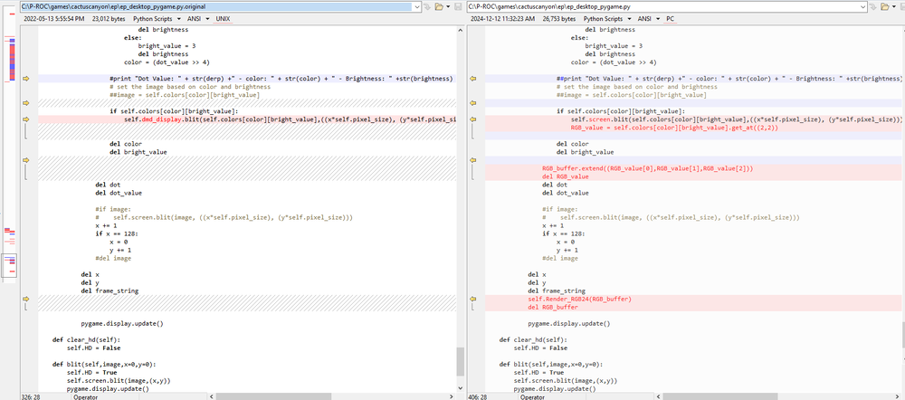Image resolution: width=905 pixels, height=400 pixels.
Task: Click left gutter arrow on self.dmd_display.blit line
Action: click(x=25, y=119)
